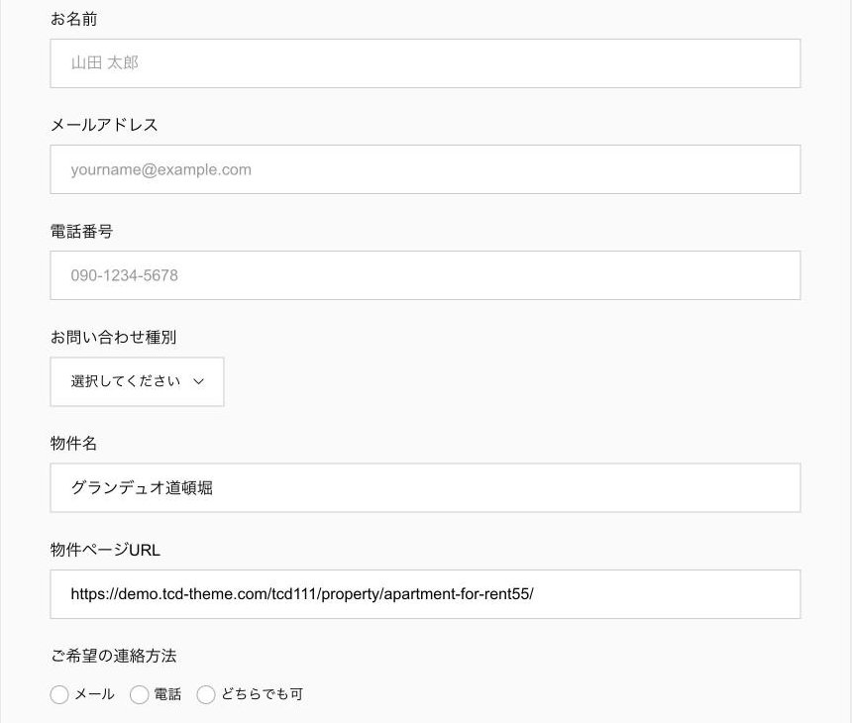Click the ご希望の連絡方法 label text

click(x=113, y=656)
